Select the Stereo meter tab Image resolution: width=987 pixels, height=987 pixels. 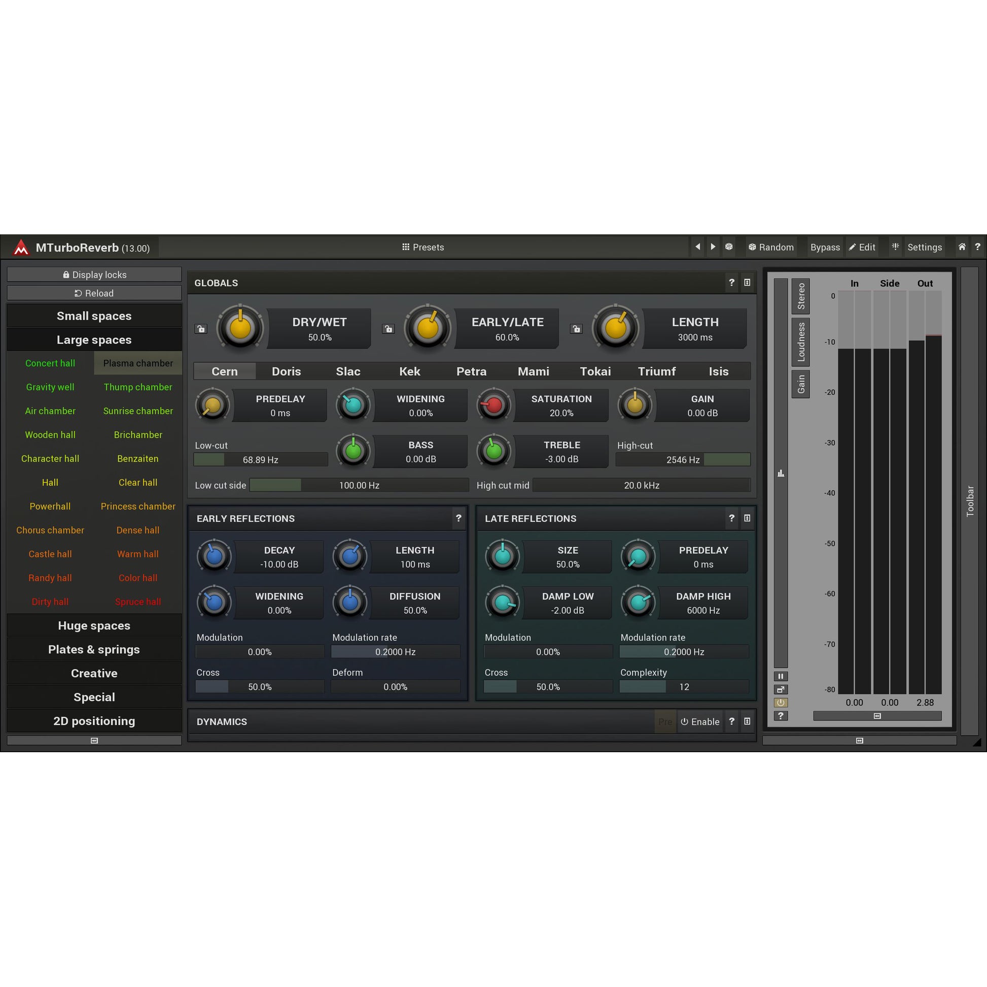click(800, 296)
